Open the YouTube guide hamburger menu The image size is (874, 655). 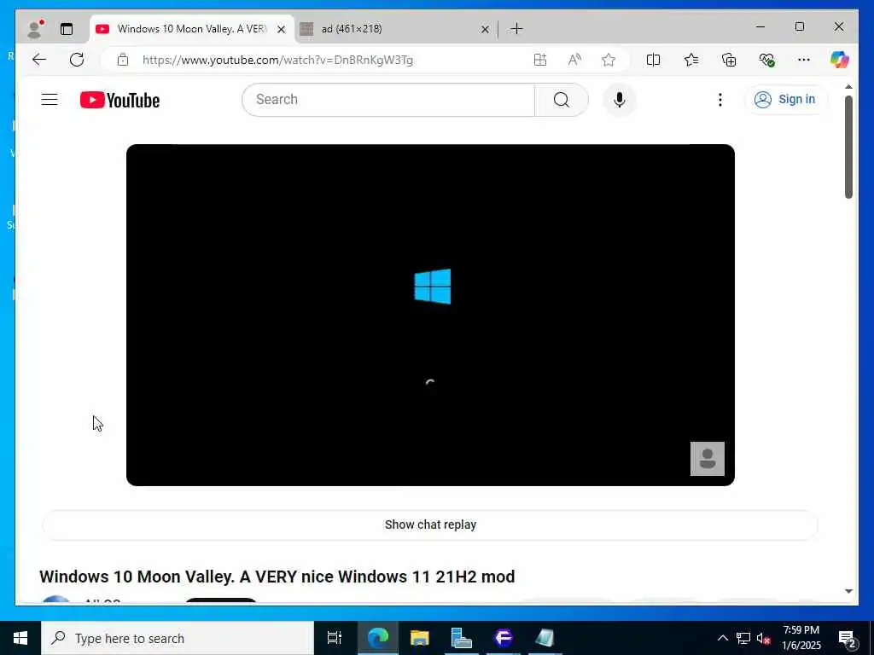tap(50, 100)
